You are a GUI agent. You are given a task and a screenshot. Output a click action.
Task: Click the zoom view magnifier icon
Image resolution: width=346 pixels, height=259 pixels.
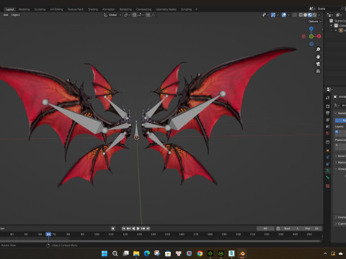click(318, 50)
